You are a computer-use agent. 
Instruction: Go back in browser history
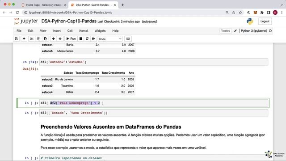(x=4, y=13)
